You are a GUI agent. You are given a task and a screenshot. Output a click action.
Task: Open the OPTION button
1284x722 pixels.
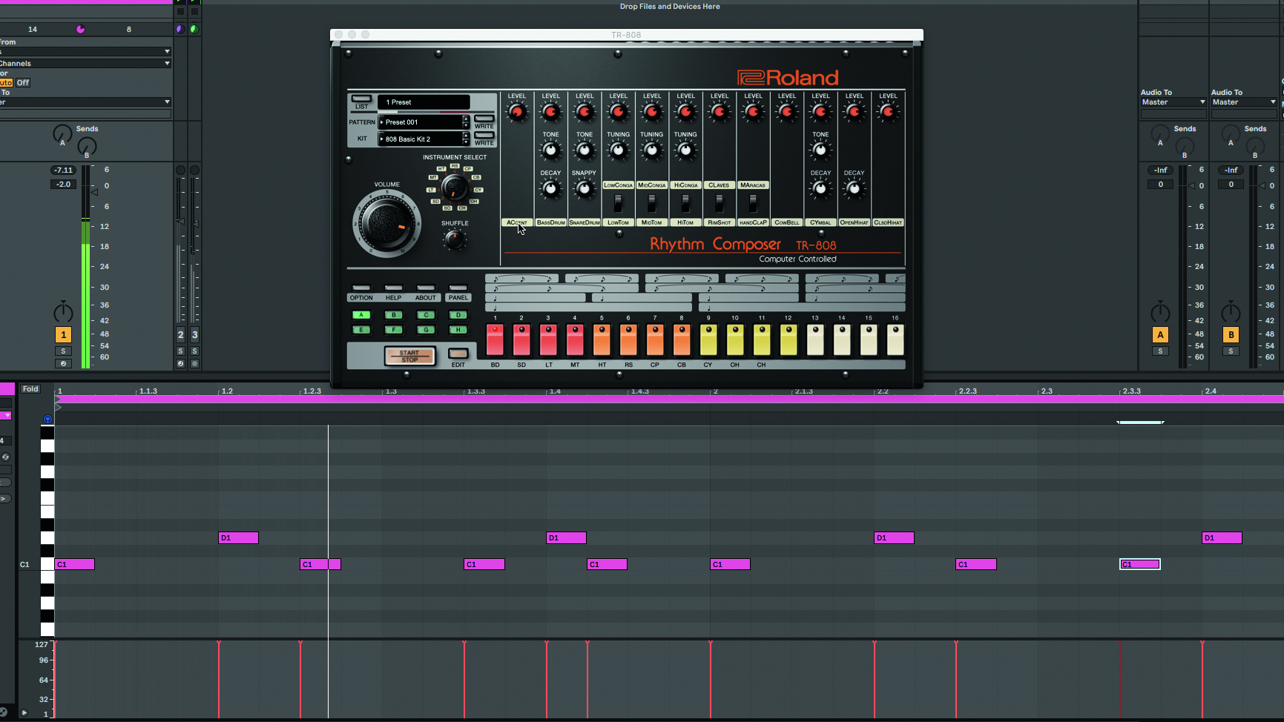pos(361,288)
